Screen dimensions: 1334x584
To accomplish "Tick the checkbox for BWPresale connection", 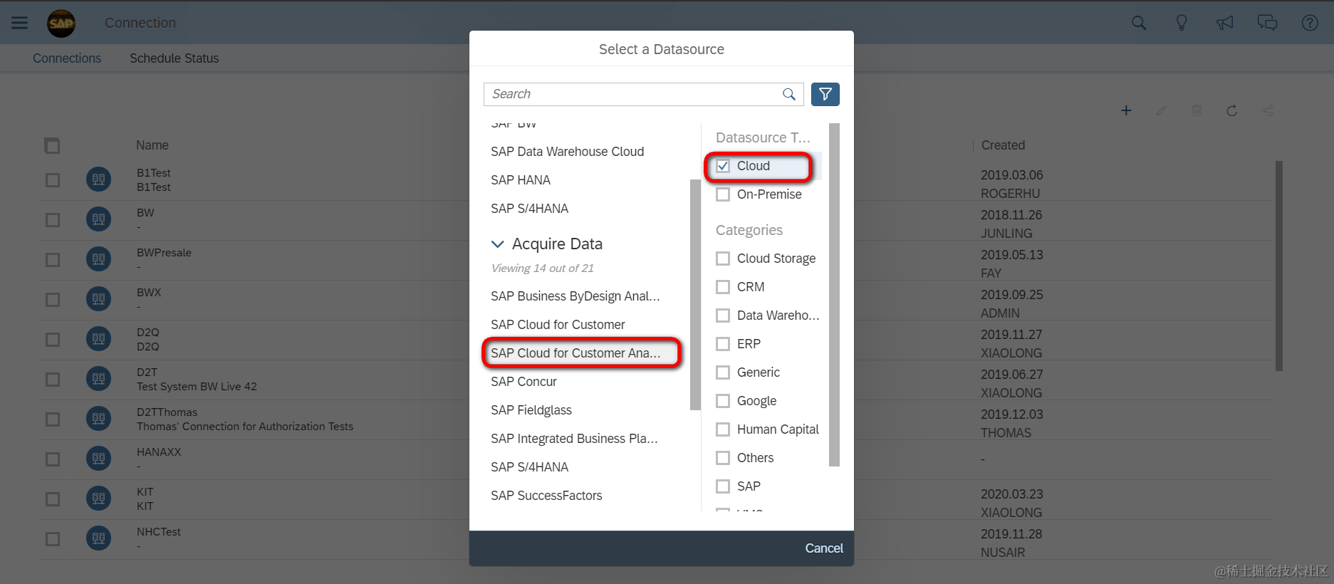I will [x=53, y=260].
